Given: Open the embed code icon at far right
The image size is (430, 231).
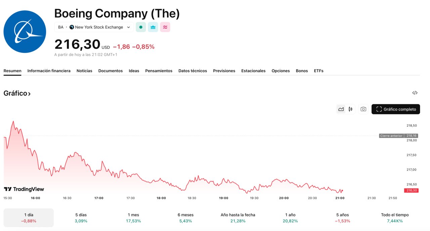Looking at the screenshot, I should (x=415, y=93).
